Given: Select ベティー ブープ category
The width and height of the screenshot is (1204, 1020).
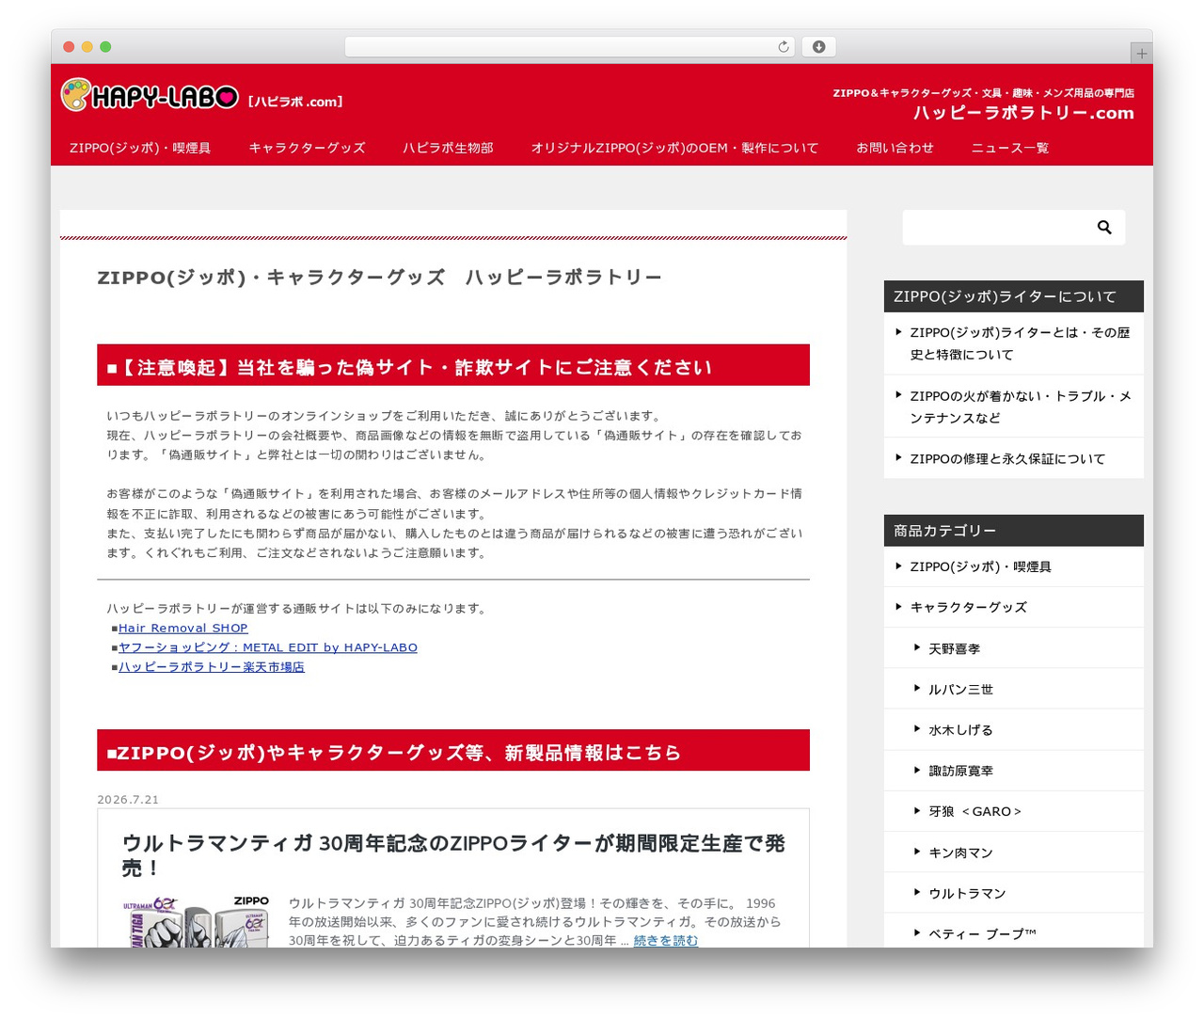Looking at the screenshot, I should [x=982, y=933].
